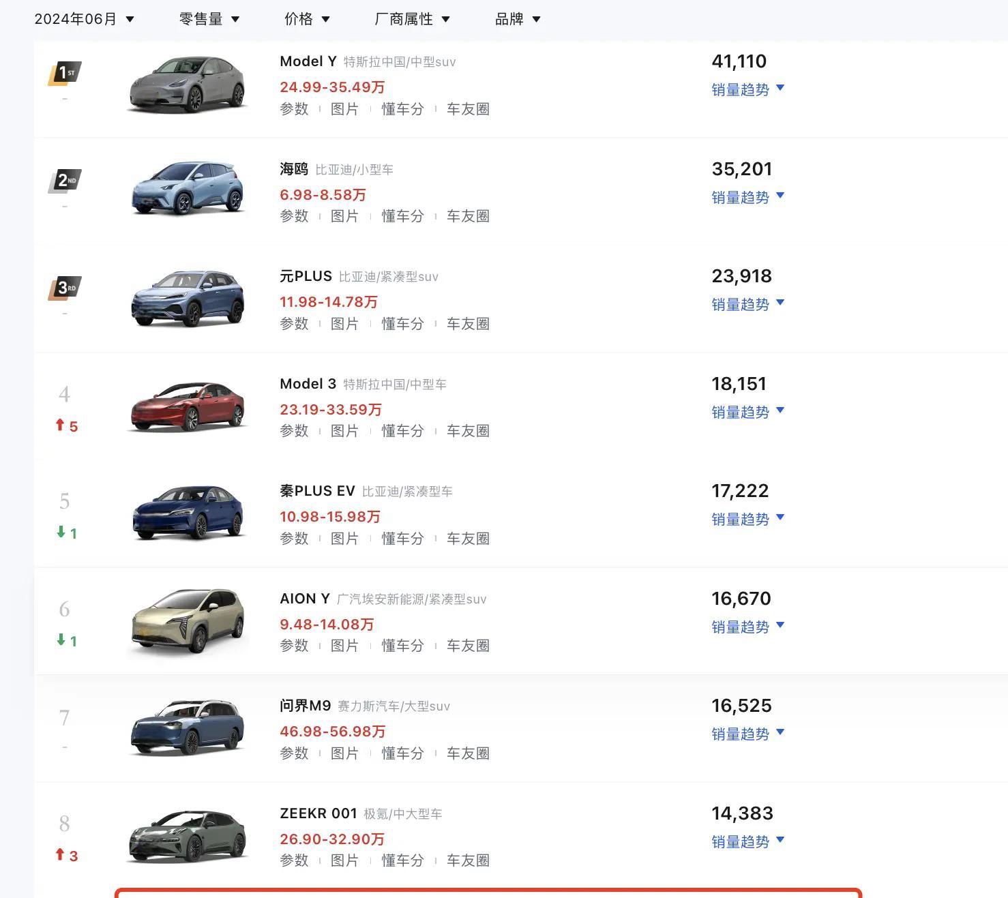Image resolution: width=1008 pixels, height=898 pixels.
Task: View 参数 for ZEEKR 001
Action: 294,860
